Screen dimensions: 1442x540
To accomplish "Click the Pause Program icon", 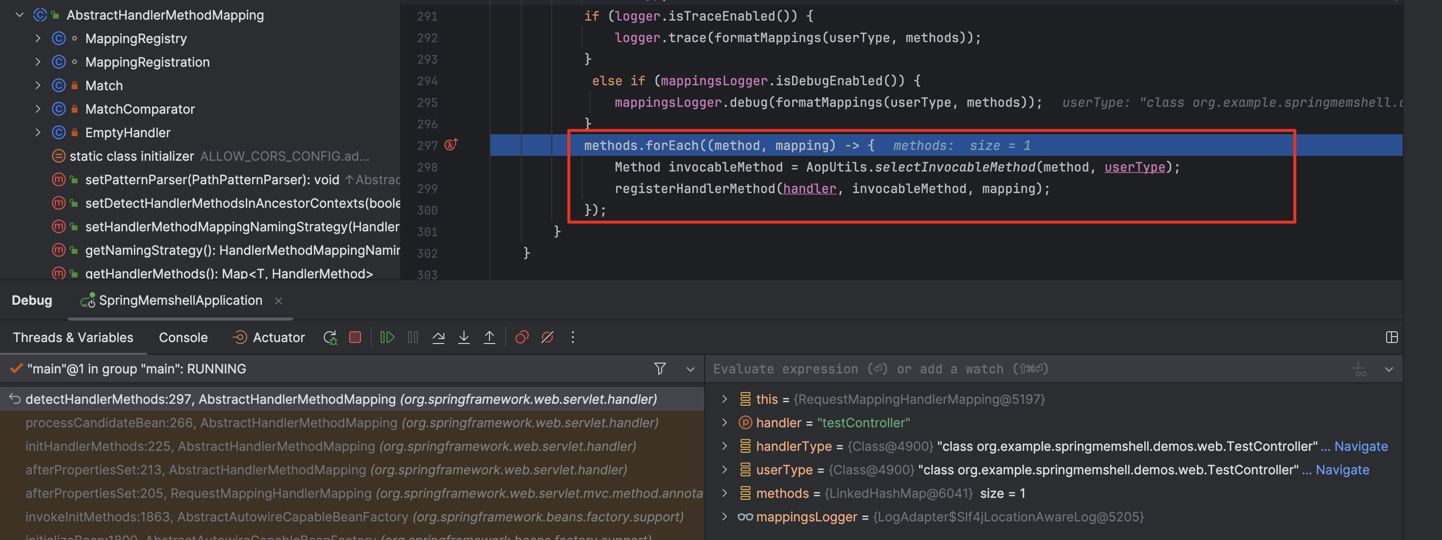I will (413, 337).
